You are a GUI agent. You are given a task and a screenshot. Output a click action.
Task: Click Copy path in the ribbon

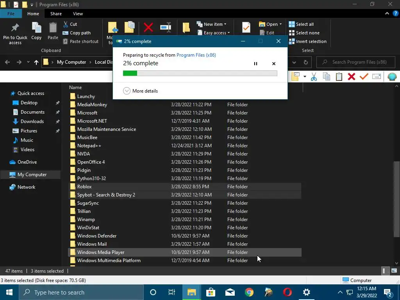[77, 33]
